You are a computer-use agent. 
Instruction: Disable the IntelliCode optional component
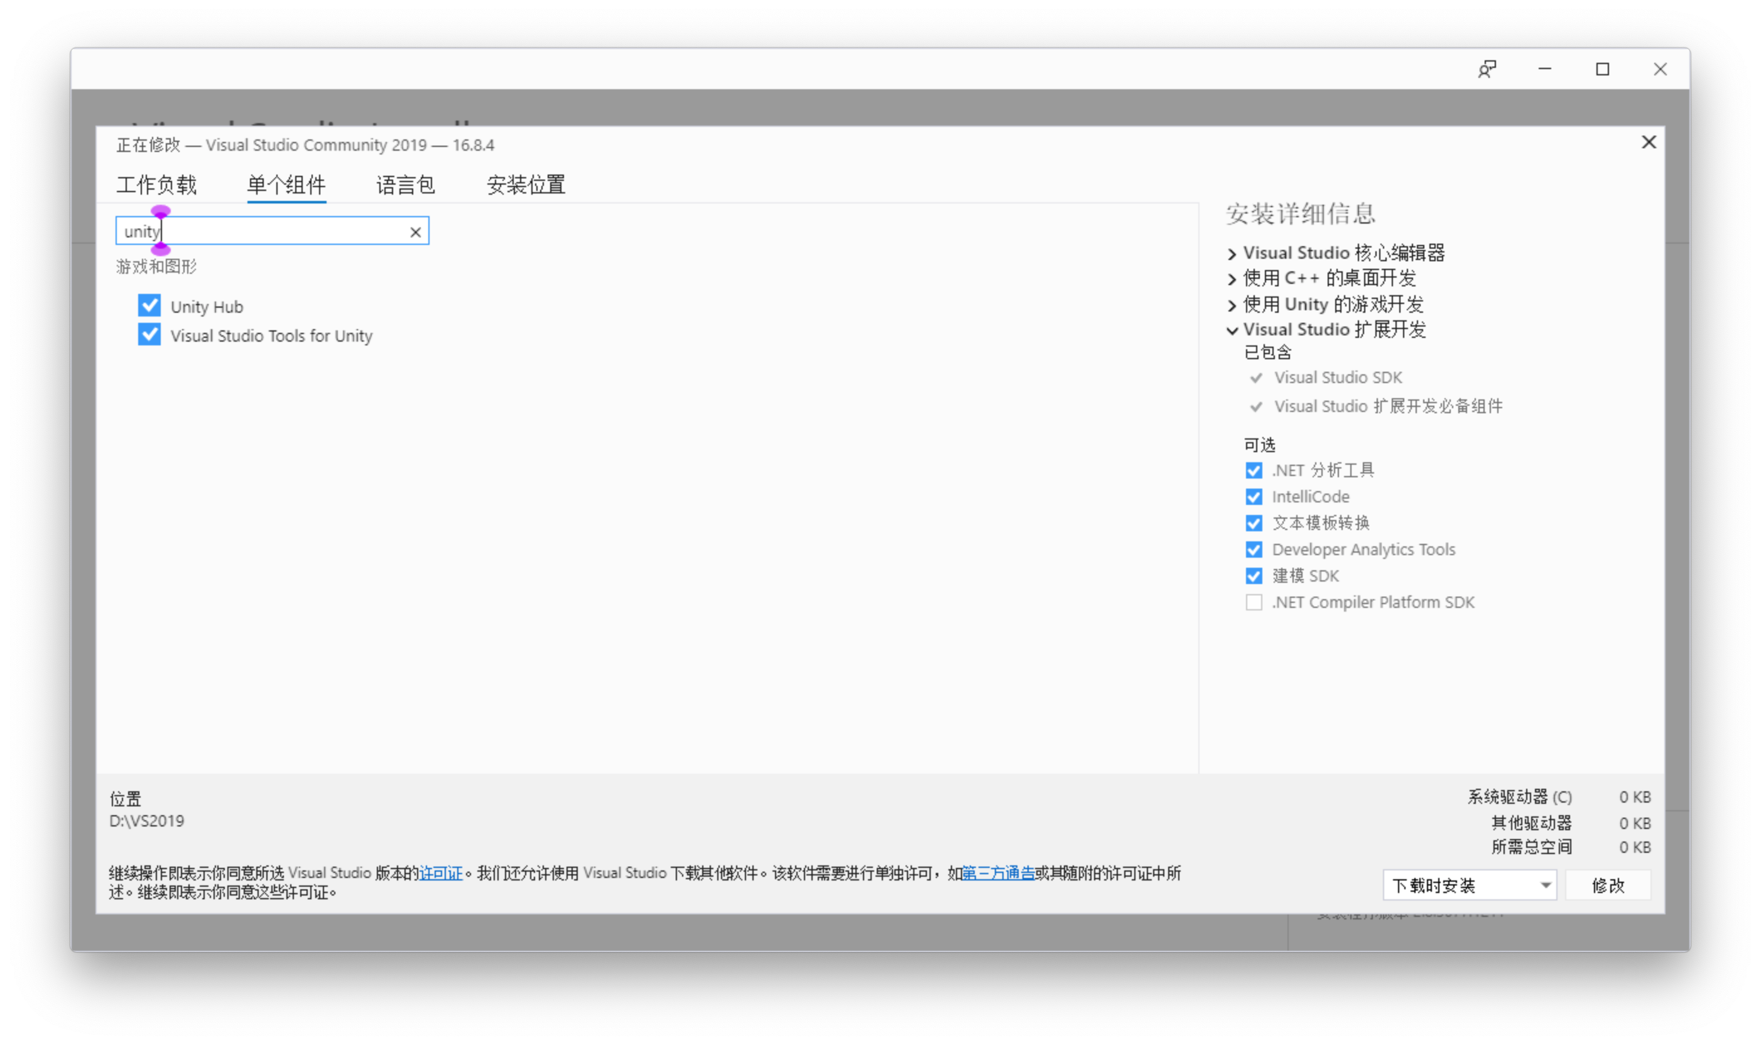1254,497
